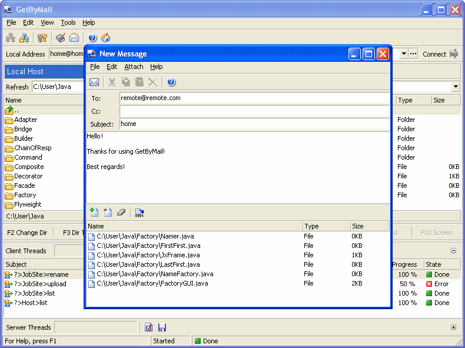465x348 pixels.
Task: Click the Local Host panel header
Action: [x=45, y=71]
